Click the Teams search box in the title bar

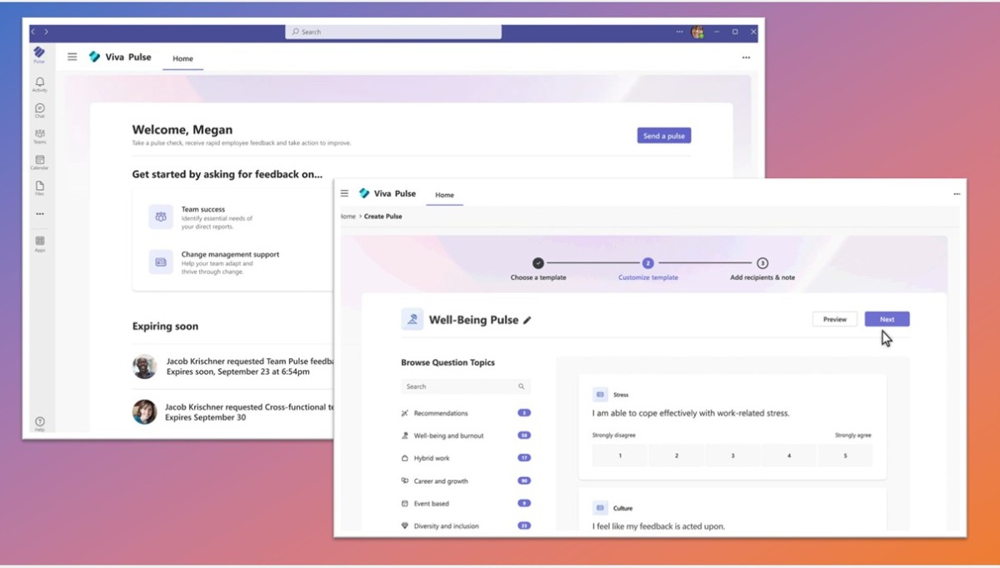393,32
